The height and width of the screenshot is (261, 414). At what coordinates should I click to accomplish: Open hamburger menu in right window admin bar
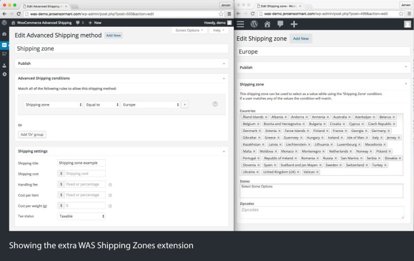tap(240, 24)
